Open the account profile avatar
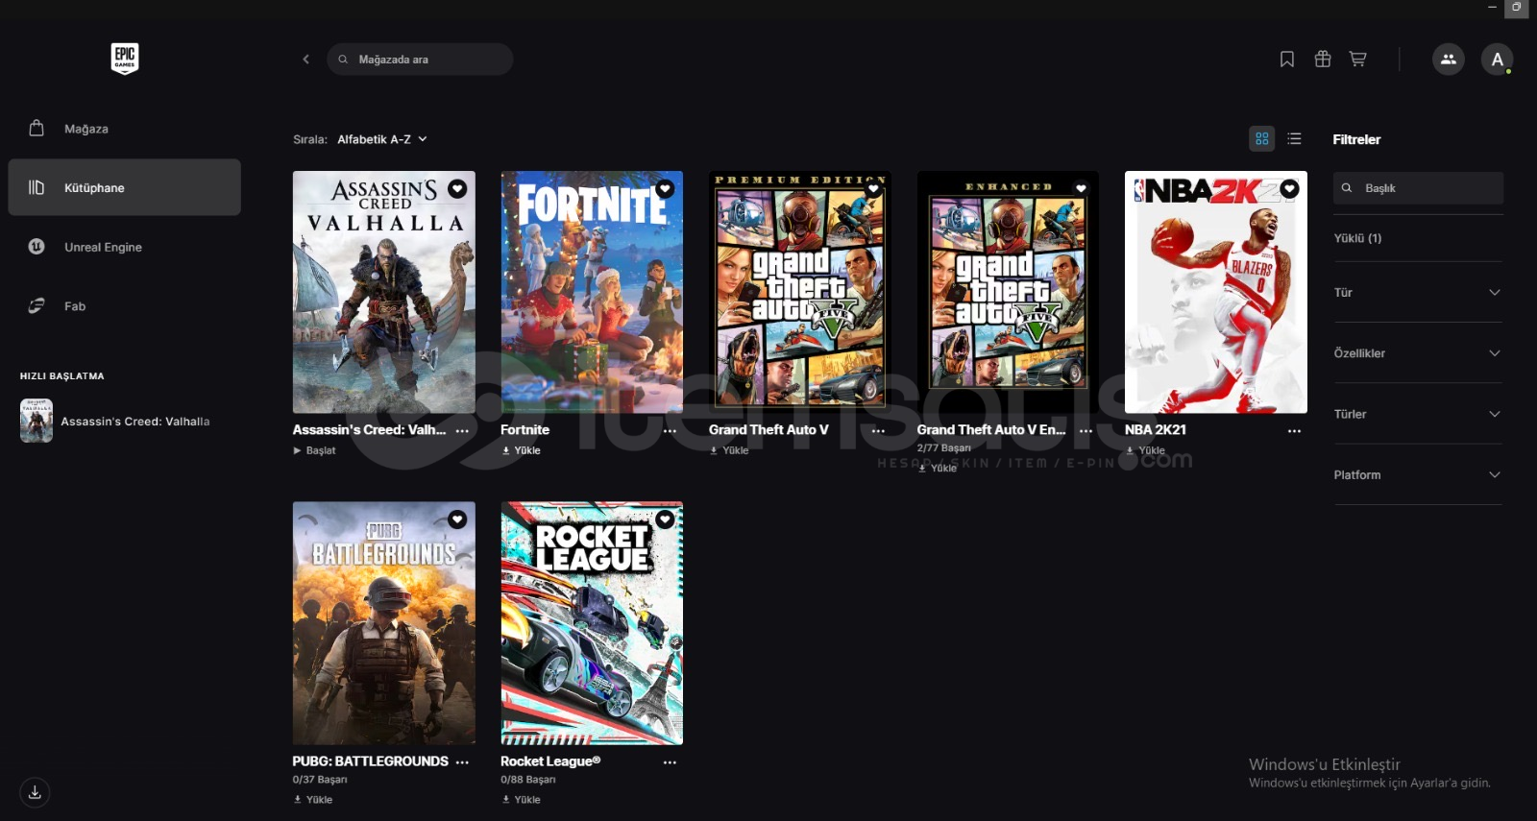Image resolution: width=1537 pixels, height=821 pixels. [1497, 60]
